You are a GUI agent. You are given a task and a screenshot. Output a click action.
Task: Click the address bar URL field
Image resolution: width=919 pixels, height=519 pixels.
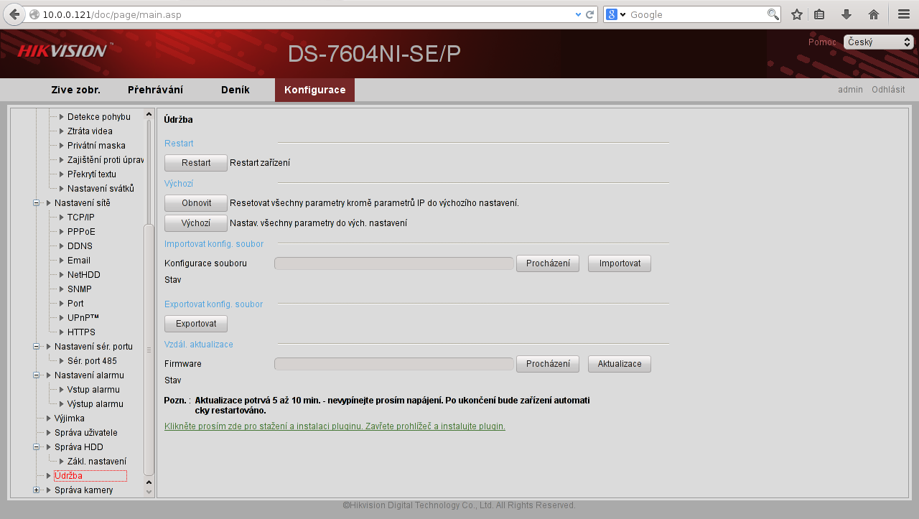pyautogui.click(x=302, y=14)
